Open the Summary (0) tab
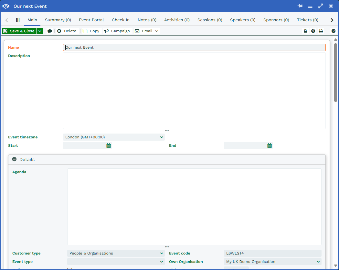 point(58,20)
